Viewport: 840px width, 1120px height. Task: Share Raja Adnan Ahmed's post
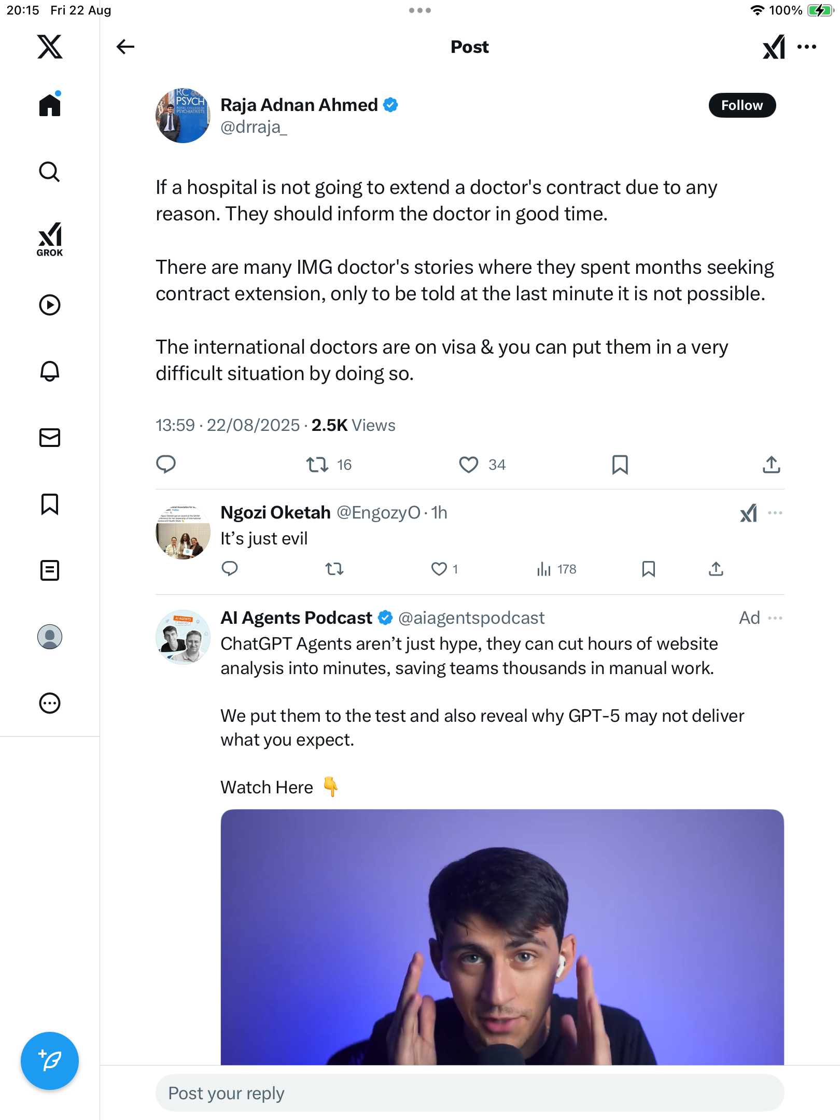click(x=771, y=465)
